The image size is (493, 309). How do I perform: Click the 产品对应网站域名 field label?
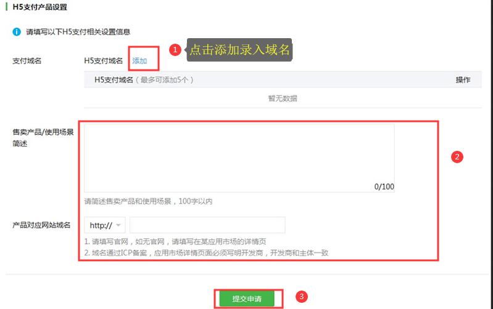41,225
